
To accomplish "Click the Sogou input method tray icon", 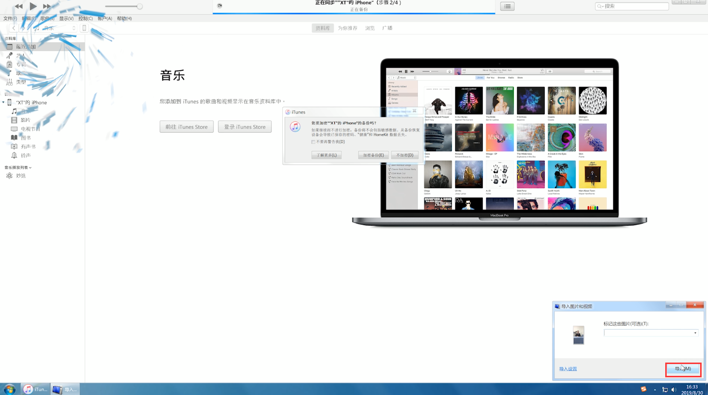I will 644,389.
